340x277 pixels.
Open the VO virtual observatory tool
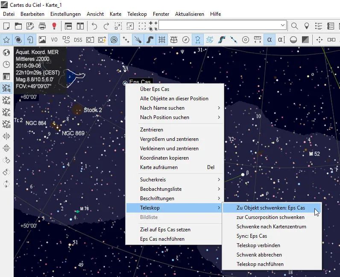(x=54, y=40)
